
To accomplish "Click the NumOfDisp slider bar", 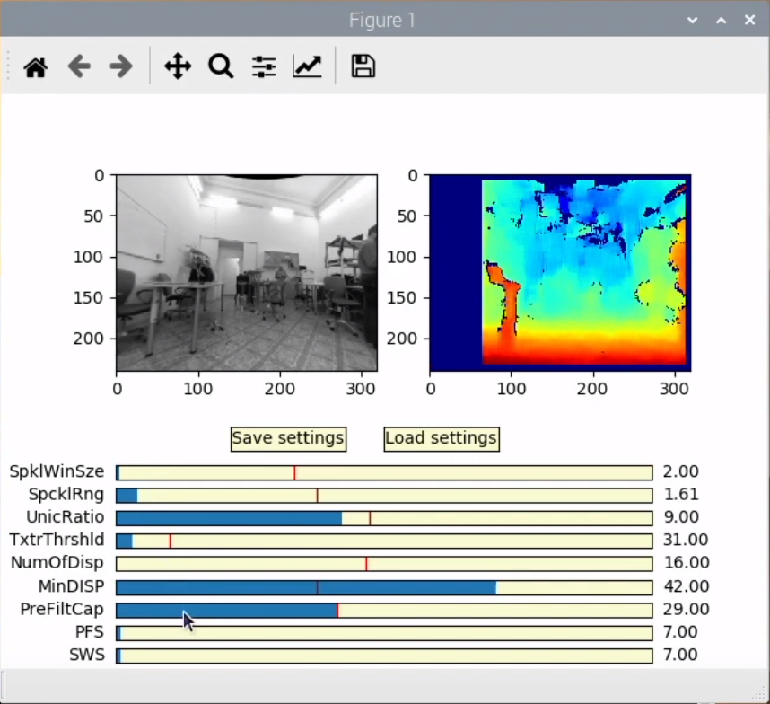I will 384,564.
